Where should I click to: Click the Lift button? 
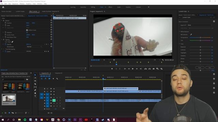pos(145,69)
